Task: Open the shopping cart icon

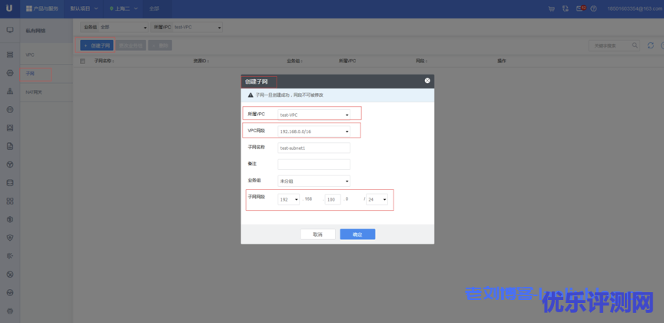Action: (x=551, y=8)
